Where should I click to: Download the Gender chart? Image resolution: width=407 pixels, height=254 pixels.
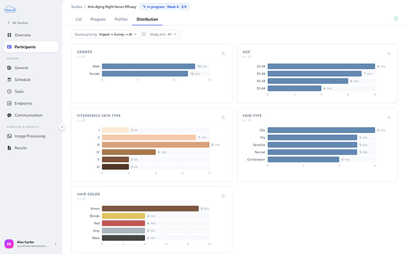coord(223,53)
